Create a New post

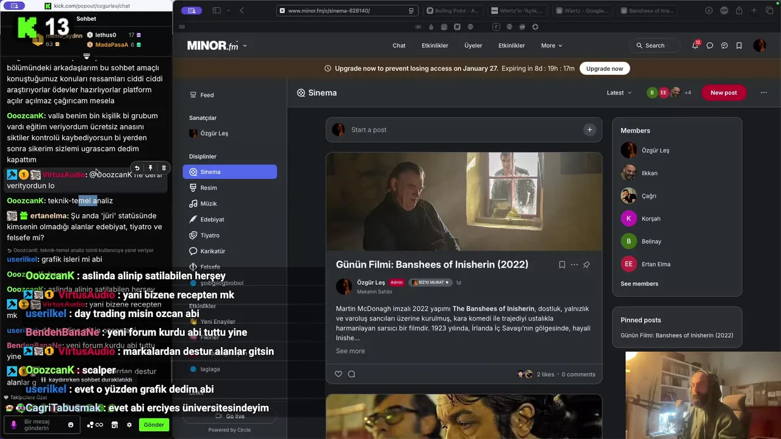coord(724,93)
